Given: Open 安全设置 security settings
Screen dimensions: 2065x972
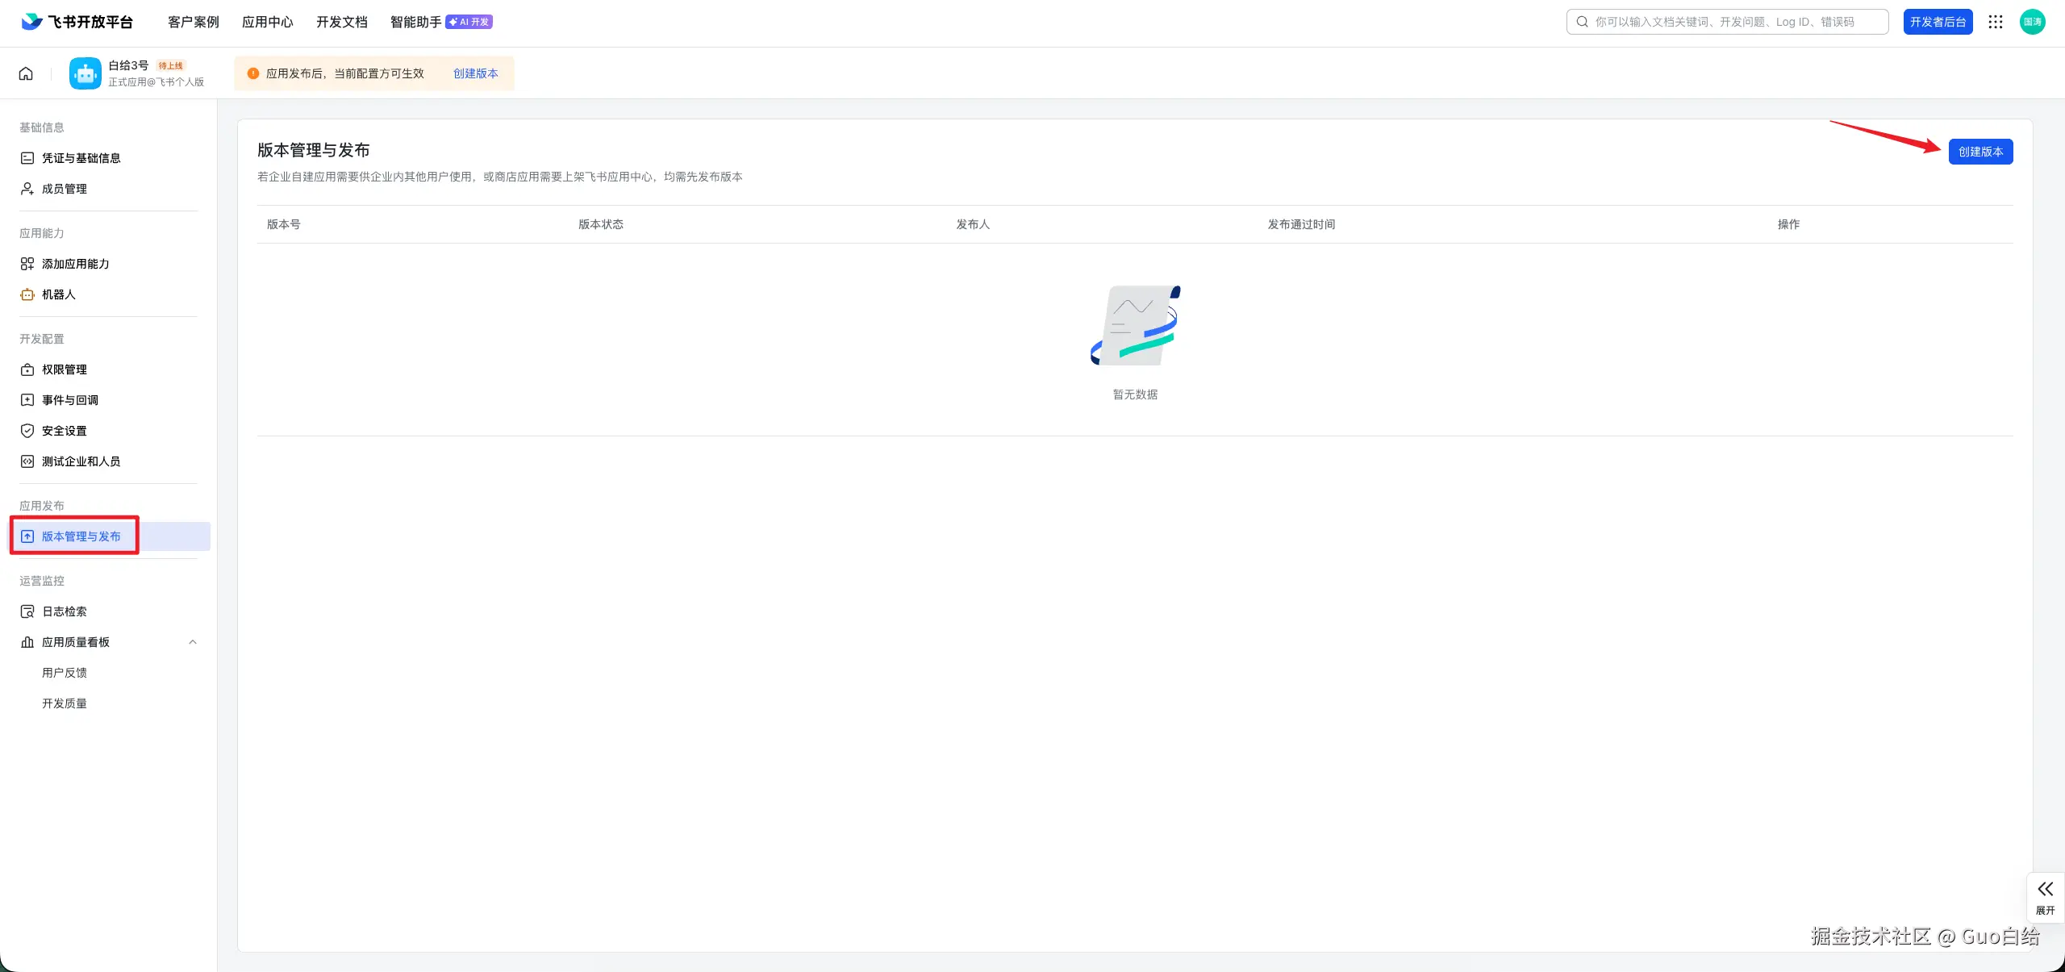Looking at the screenshot, I should coord(65,431).
